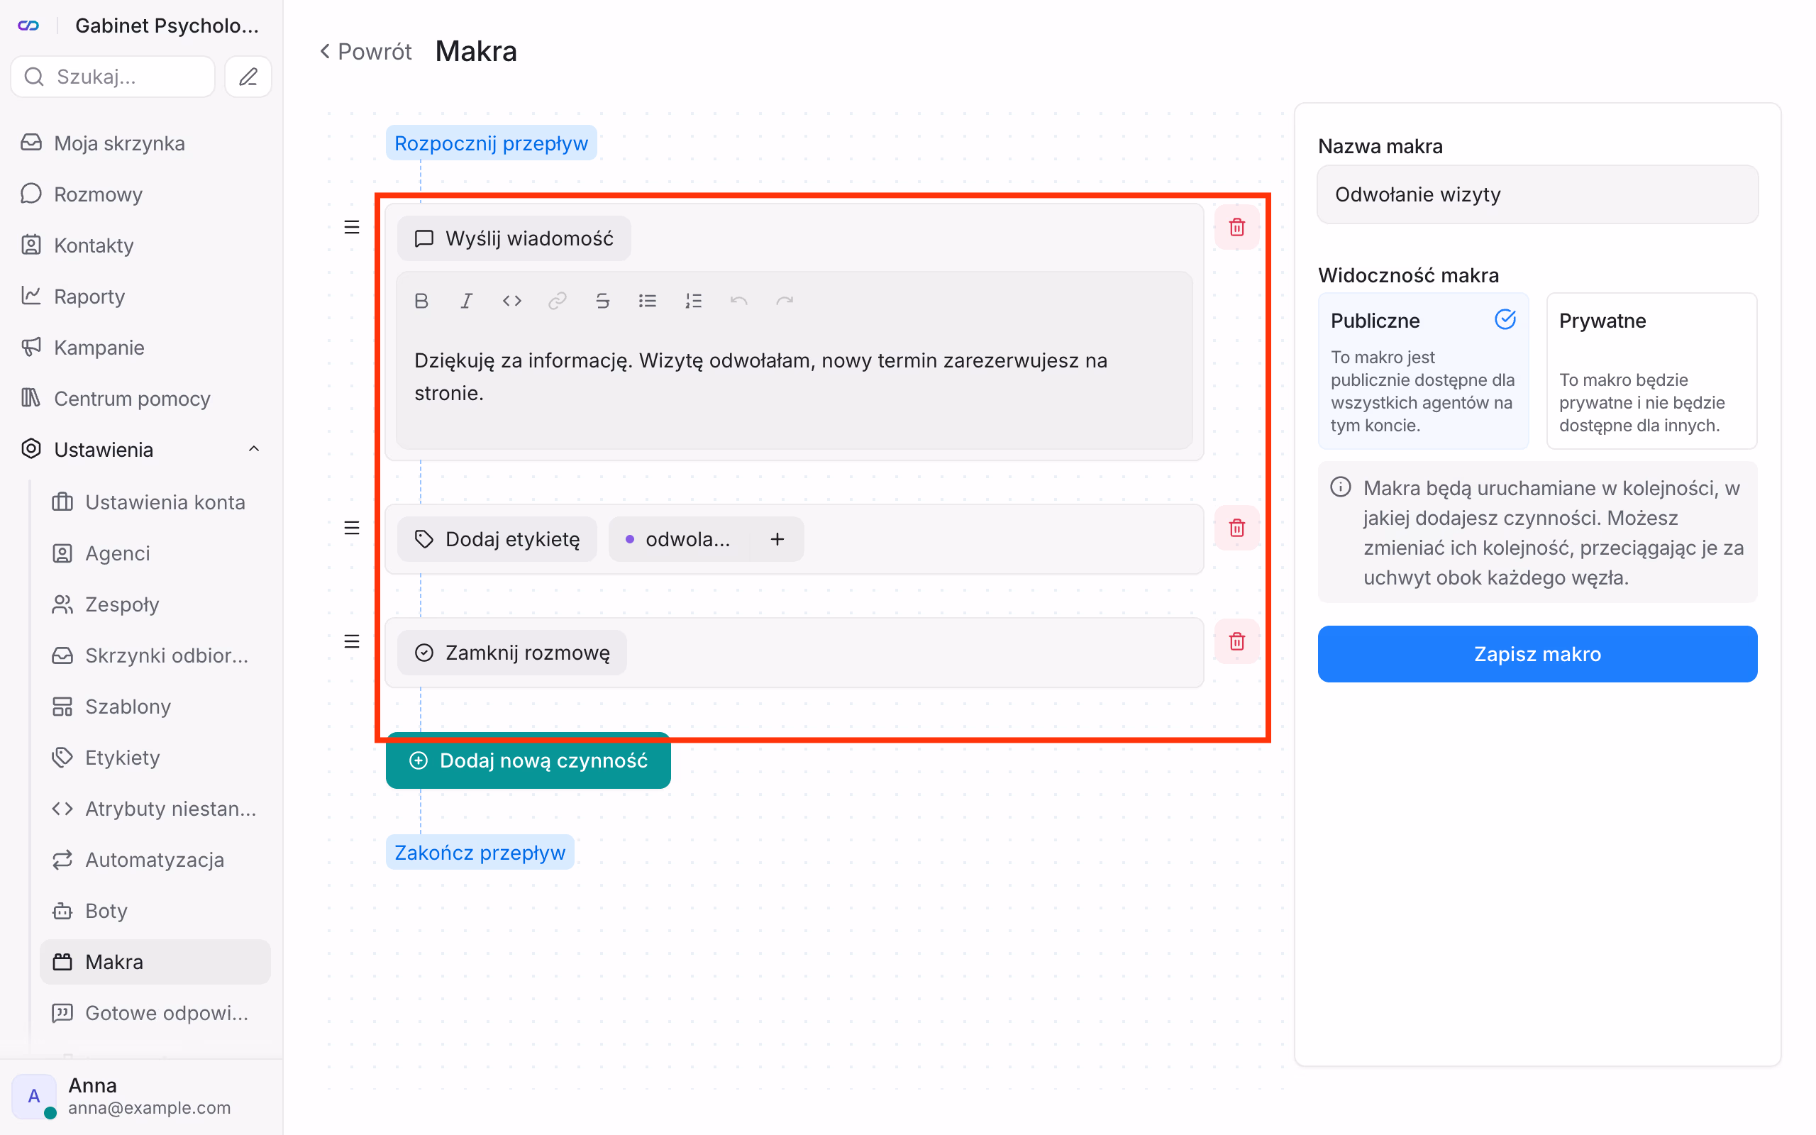Viewport: 1816px width, 1135px height.
Task: Open Anna's profile menu
Action: 141,1096
